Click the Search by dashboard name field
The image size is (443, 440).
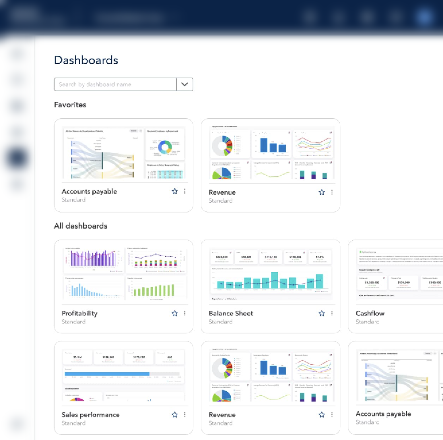tap(115, 84)
